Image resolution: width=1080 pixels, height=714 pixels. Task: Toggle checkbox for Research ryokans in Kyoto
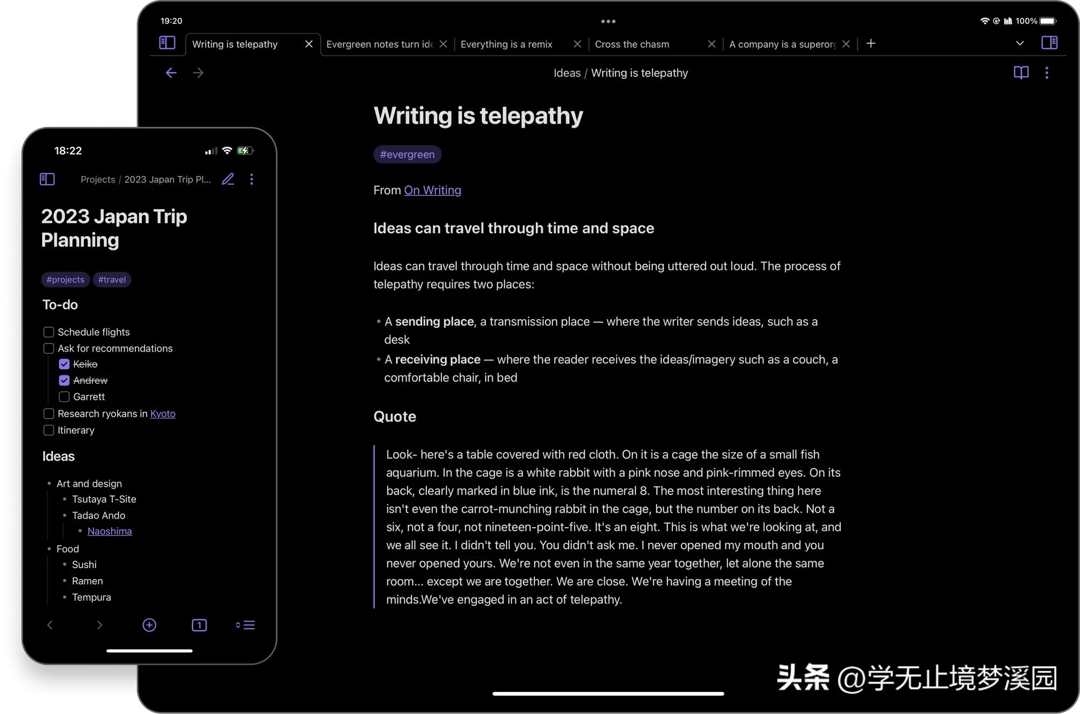[x=49, y=413]
